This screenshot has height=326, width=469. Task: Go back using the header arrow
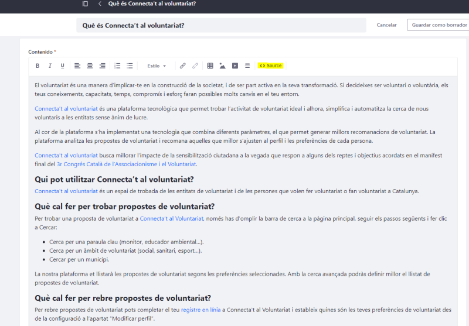pyautogui.click(x=100, y=4)
